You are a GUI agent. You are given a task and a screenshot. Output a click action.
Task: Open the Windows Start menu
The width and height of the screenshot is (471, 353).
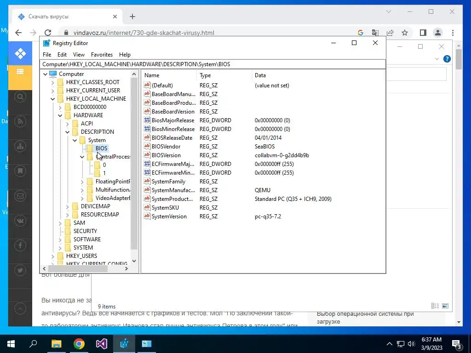point(11,344)
